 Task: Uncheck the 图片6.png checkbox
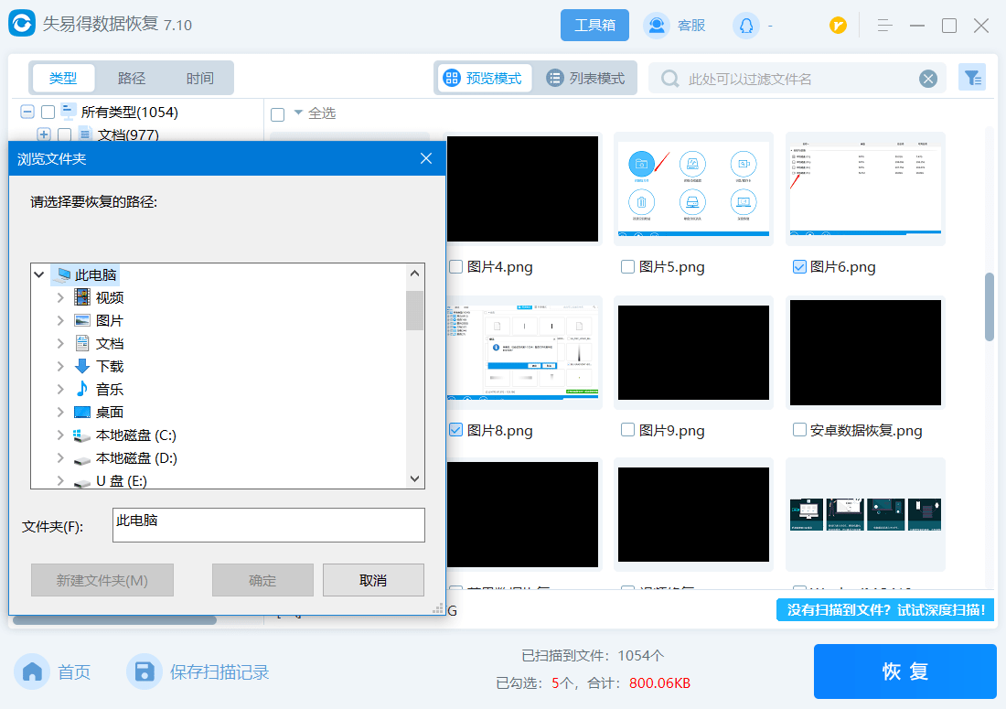tap(799, 267)
